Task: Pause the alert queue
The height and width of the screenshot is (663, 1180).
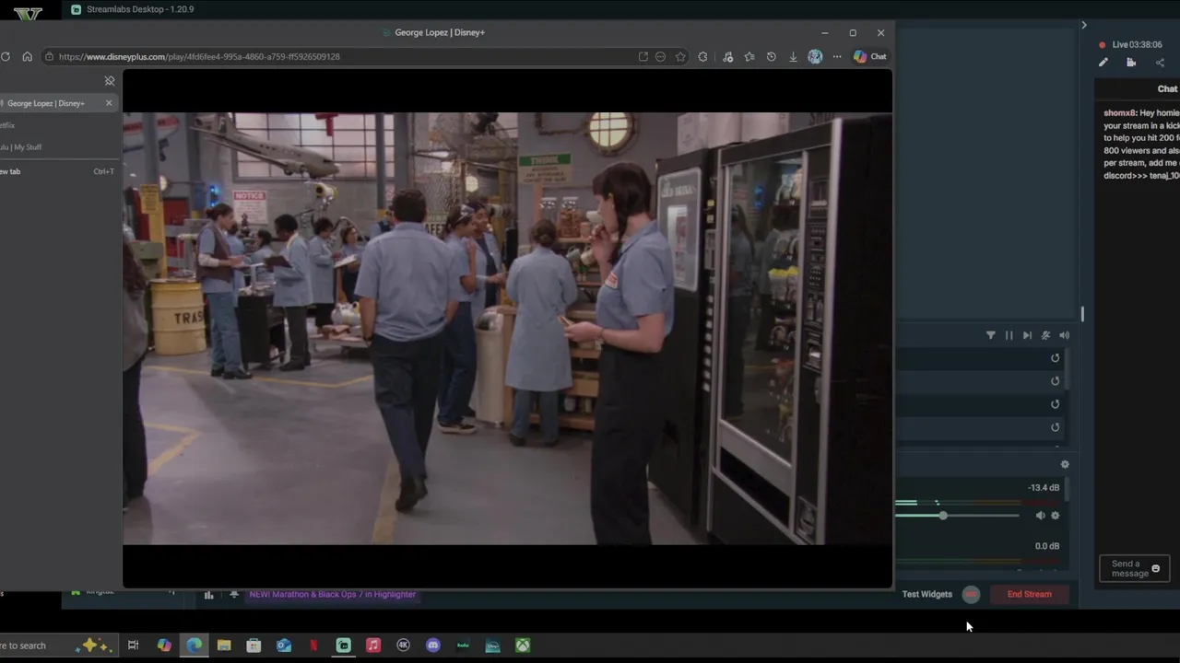Action: [x=1009, y=335]
